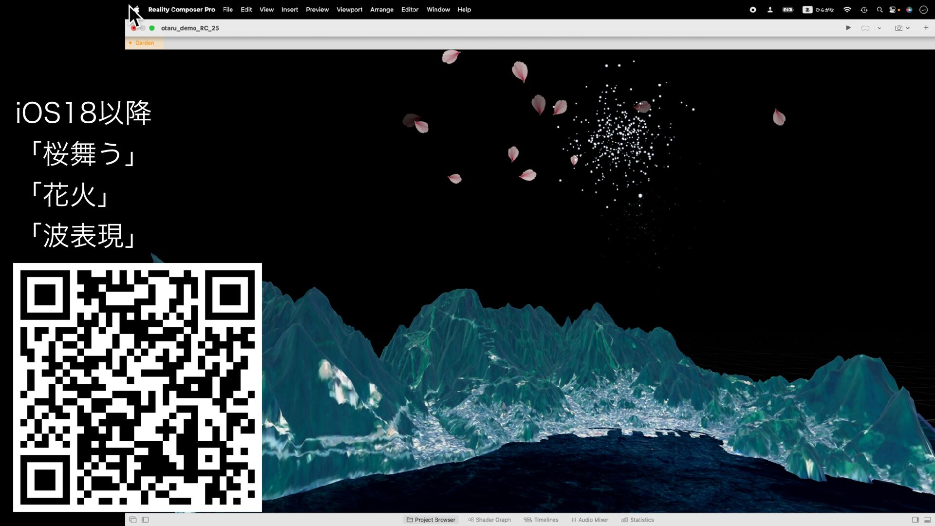This screenshot has width=935, height=526.
Task: Click the Spotlight search magnifier icon
Action: (x=879, y=10)
